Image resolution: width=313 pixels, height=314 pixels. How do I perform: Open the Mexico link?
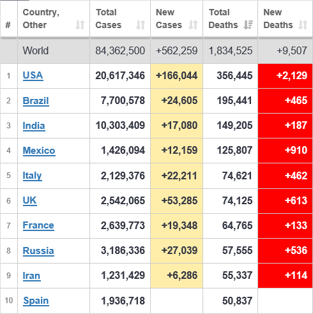tap(39, 151)
